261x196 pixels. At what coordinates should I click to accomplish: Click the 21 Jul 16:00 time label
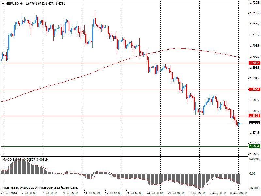[x=134, y=193]
